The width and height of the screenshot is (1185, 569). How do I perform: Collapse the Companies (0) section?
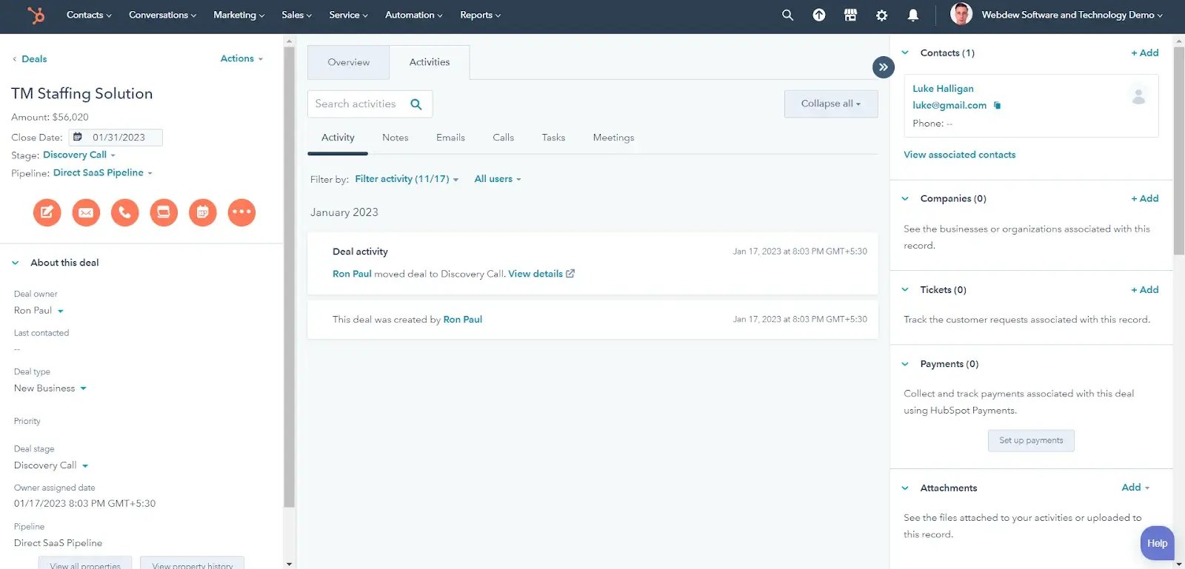click(905, 198)
